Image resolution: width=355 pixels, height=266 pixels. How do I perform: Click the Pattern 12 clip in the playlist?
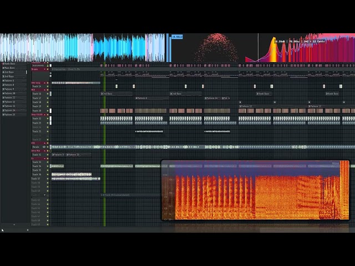[273, 106]
